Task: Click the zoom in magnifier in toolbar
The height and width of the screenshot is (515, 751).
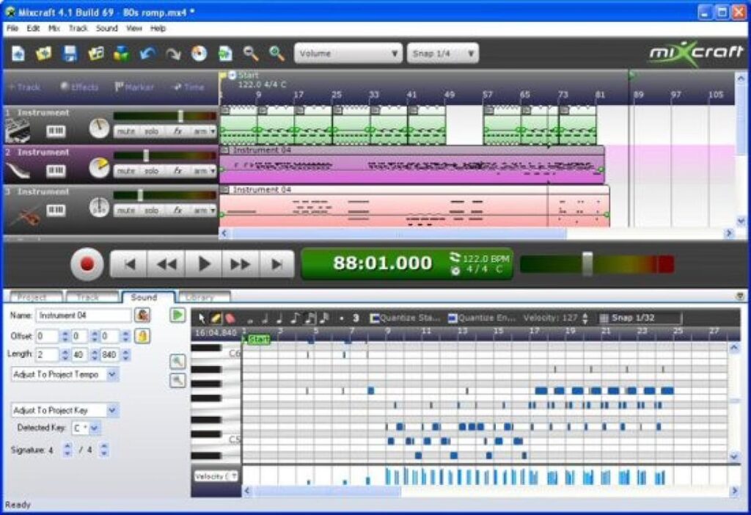Action: pos(276,53)
